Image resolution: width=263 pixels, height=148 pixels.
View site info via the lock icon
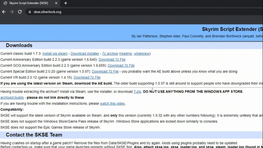tap(30, 12)
